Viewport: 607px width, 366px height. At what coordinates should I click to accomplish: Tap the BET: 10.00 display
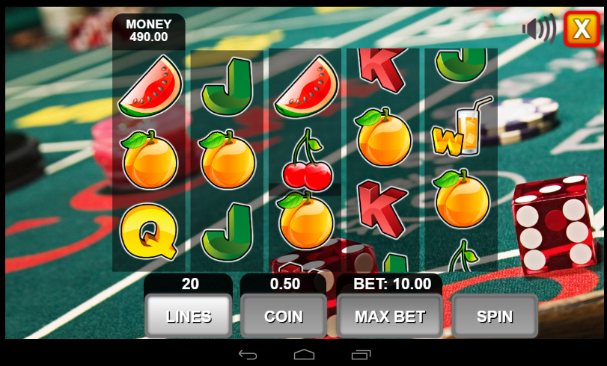pos(391,284)
